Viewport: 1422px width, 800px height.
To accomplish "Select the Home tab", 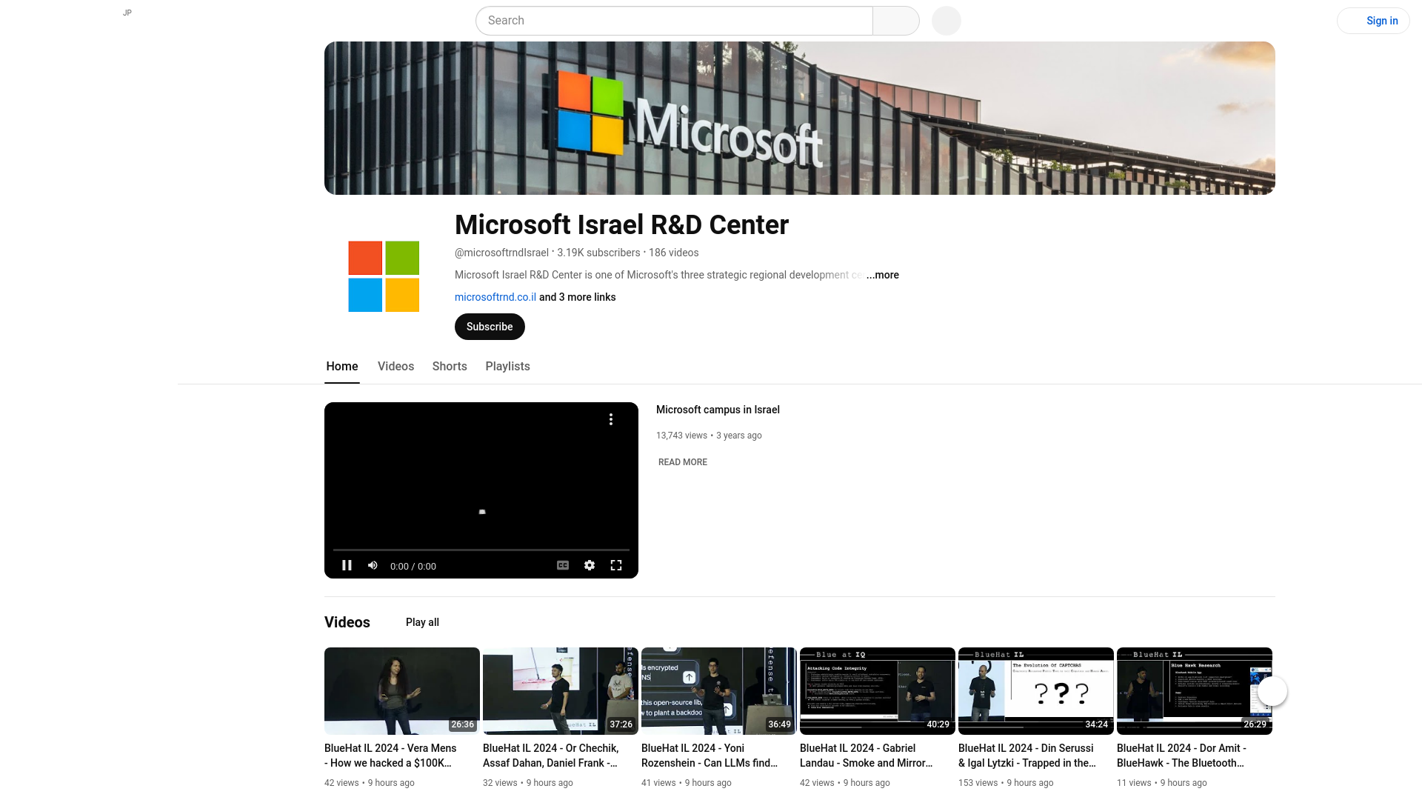I will [342, 367].
